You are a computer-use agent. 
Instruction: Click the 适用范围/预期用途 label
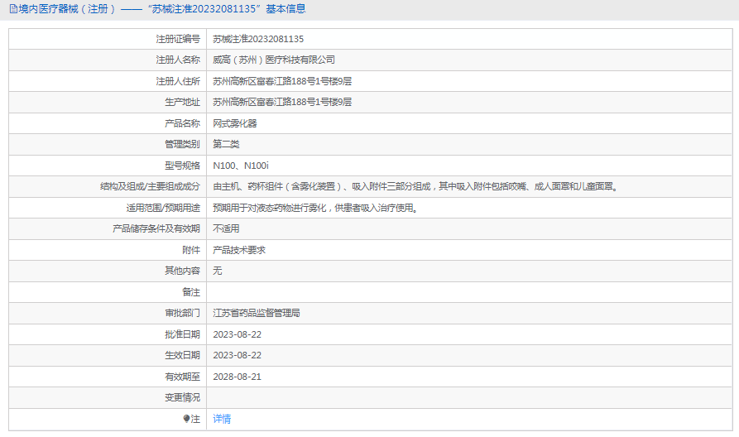pos(163,208)
